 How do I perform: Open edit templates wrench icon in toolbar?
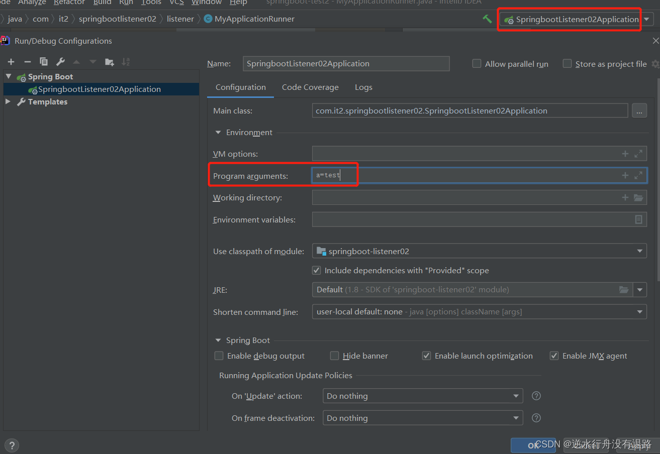click(x=60, y=62)
